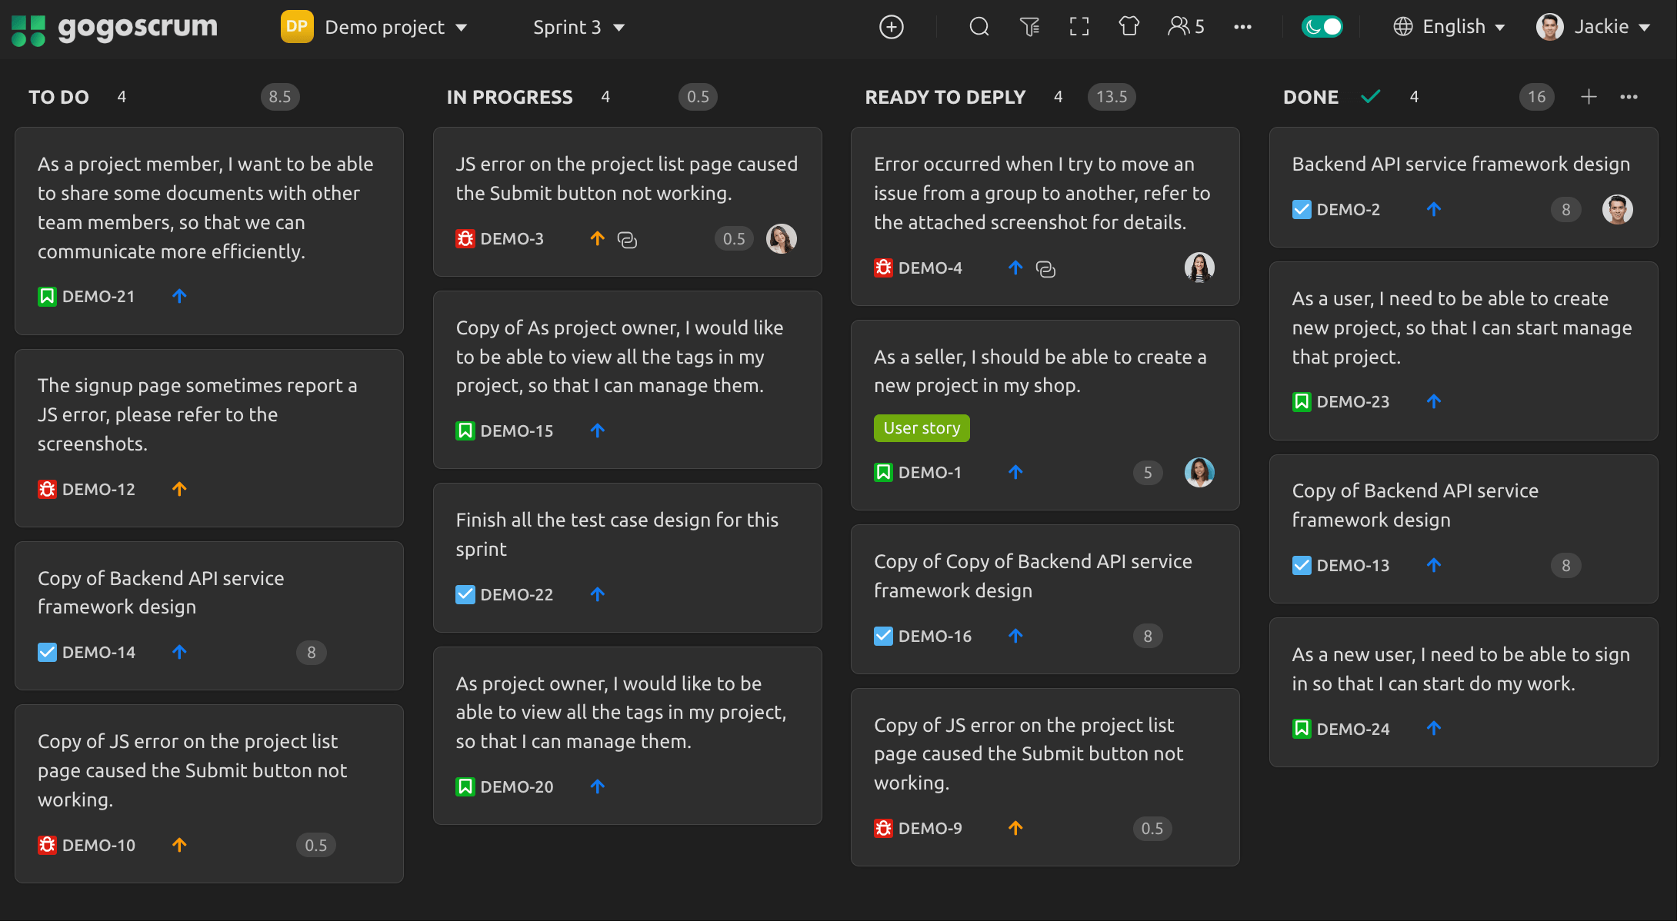The image size is (1677, 921).
Task: Open the search magnifier icon
Action: click(x=979, y=27)
